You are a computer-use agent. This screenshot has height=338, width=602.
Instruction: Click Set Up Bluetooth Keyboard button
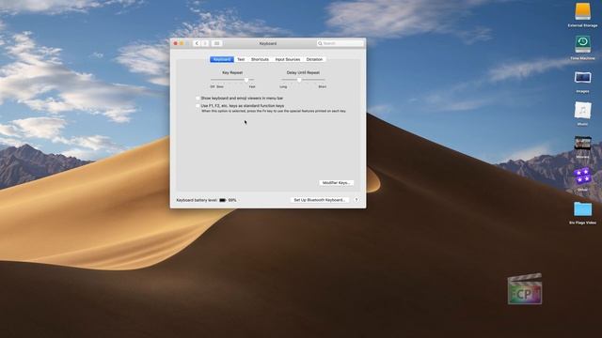(320, 200)
